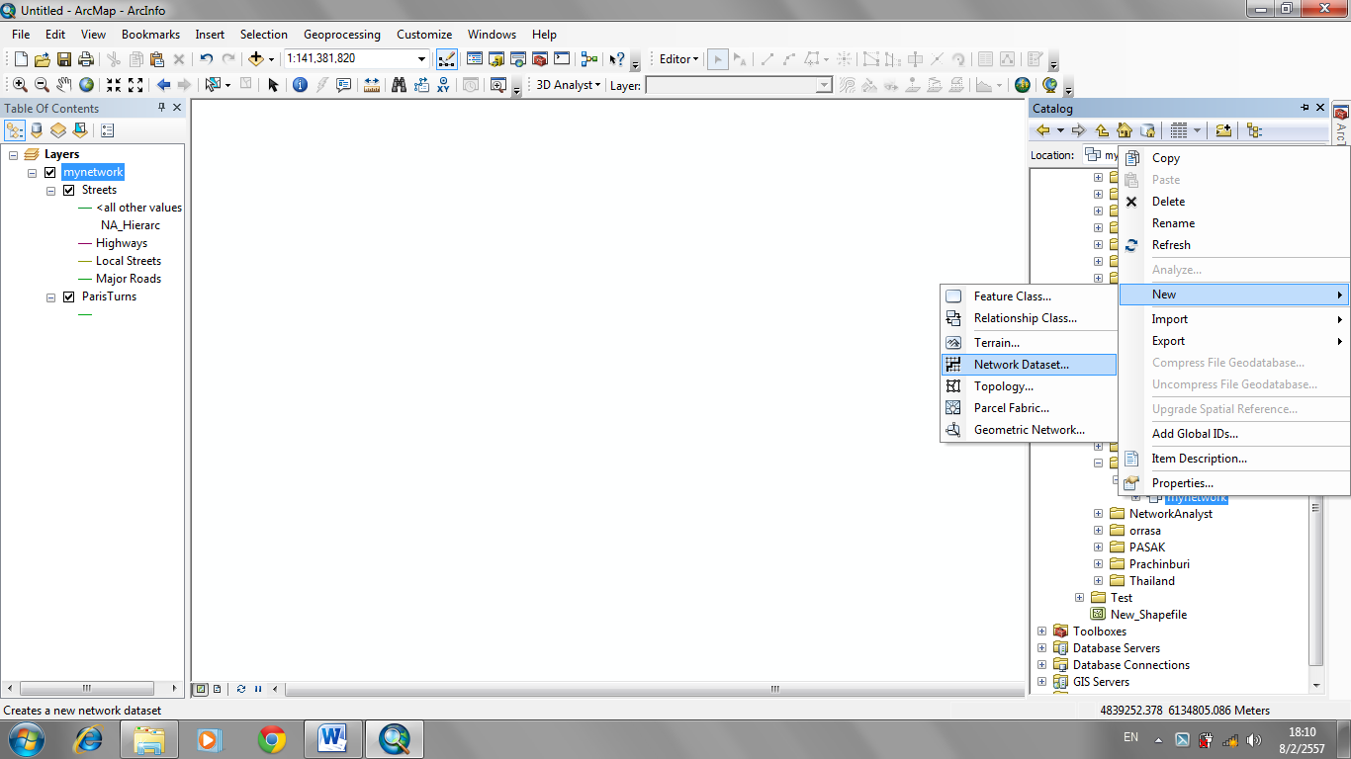Viewport: 1351px width, 759px height.
Task: Collapse the Streets layer legend
Action: pos(51,190)
